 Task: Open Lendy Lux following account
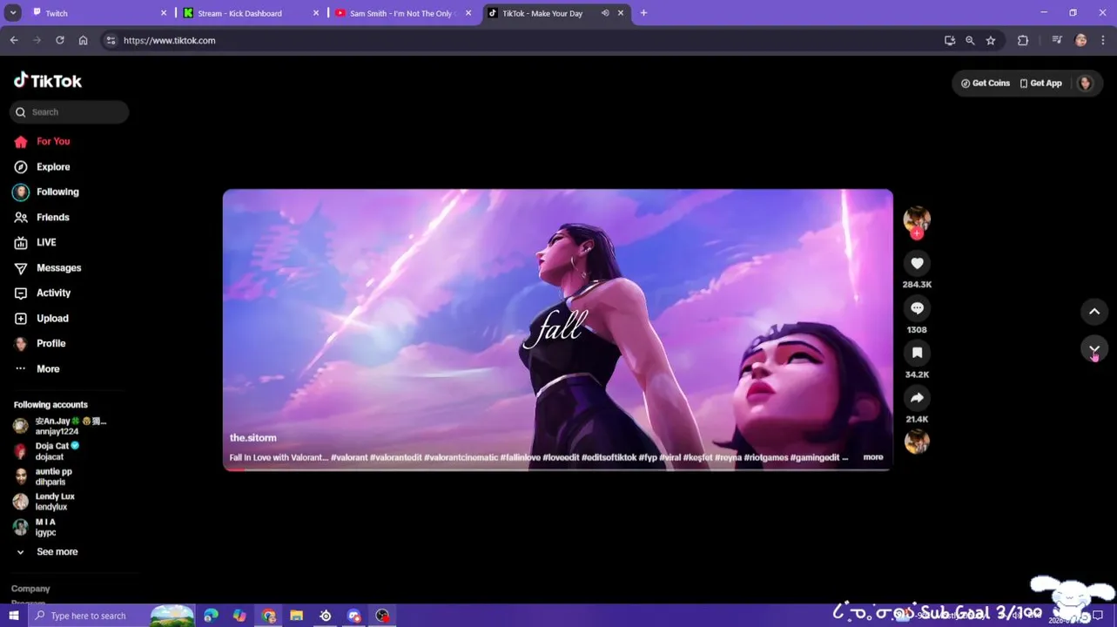click(44, 502)
